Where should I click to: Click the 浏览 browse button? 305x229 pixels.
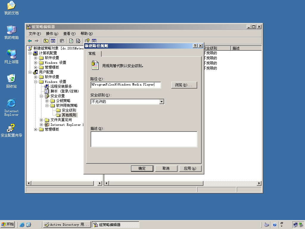[x=184, y=85]
